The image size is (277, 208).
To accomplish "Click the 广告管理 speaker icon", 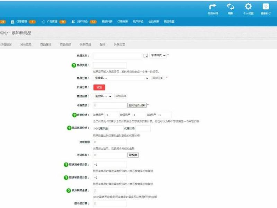I will [x=43, y=21].
